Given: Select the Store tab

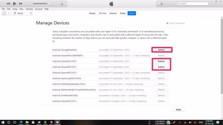Looking at the screenshot, I should click(132, 13).
